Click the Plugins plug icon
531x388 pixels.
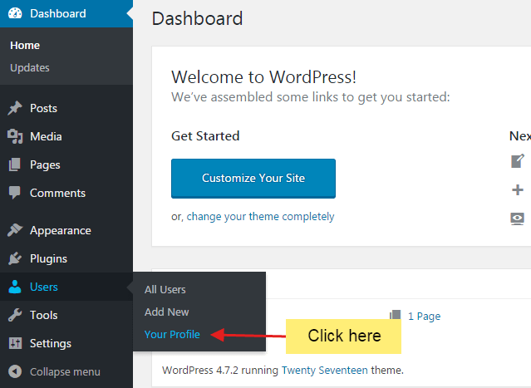[x=15, y=258]
